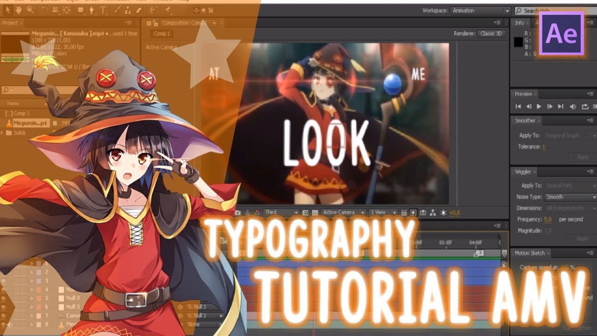Select the Rectangle shape tool

click(81, 10)
